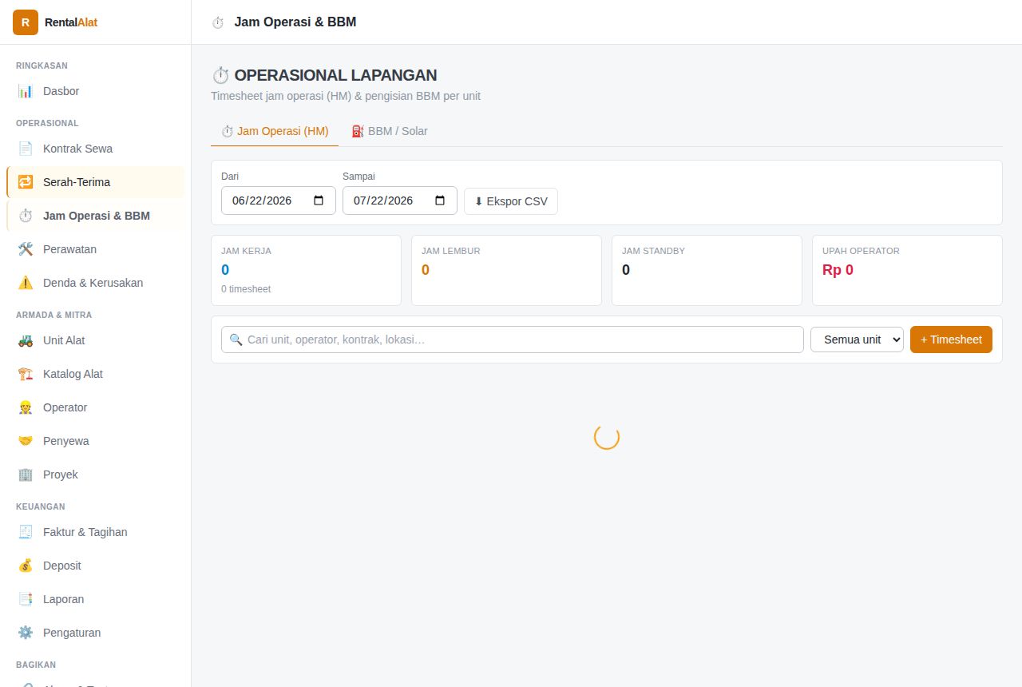The height and width of the screenshot is (687, 1022).
Task: Click the Operator worker icon
Action: [26, 407]
